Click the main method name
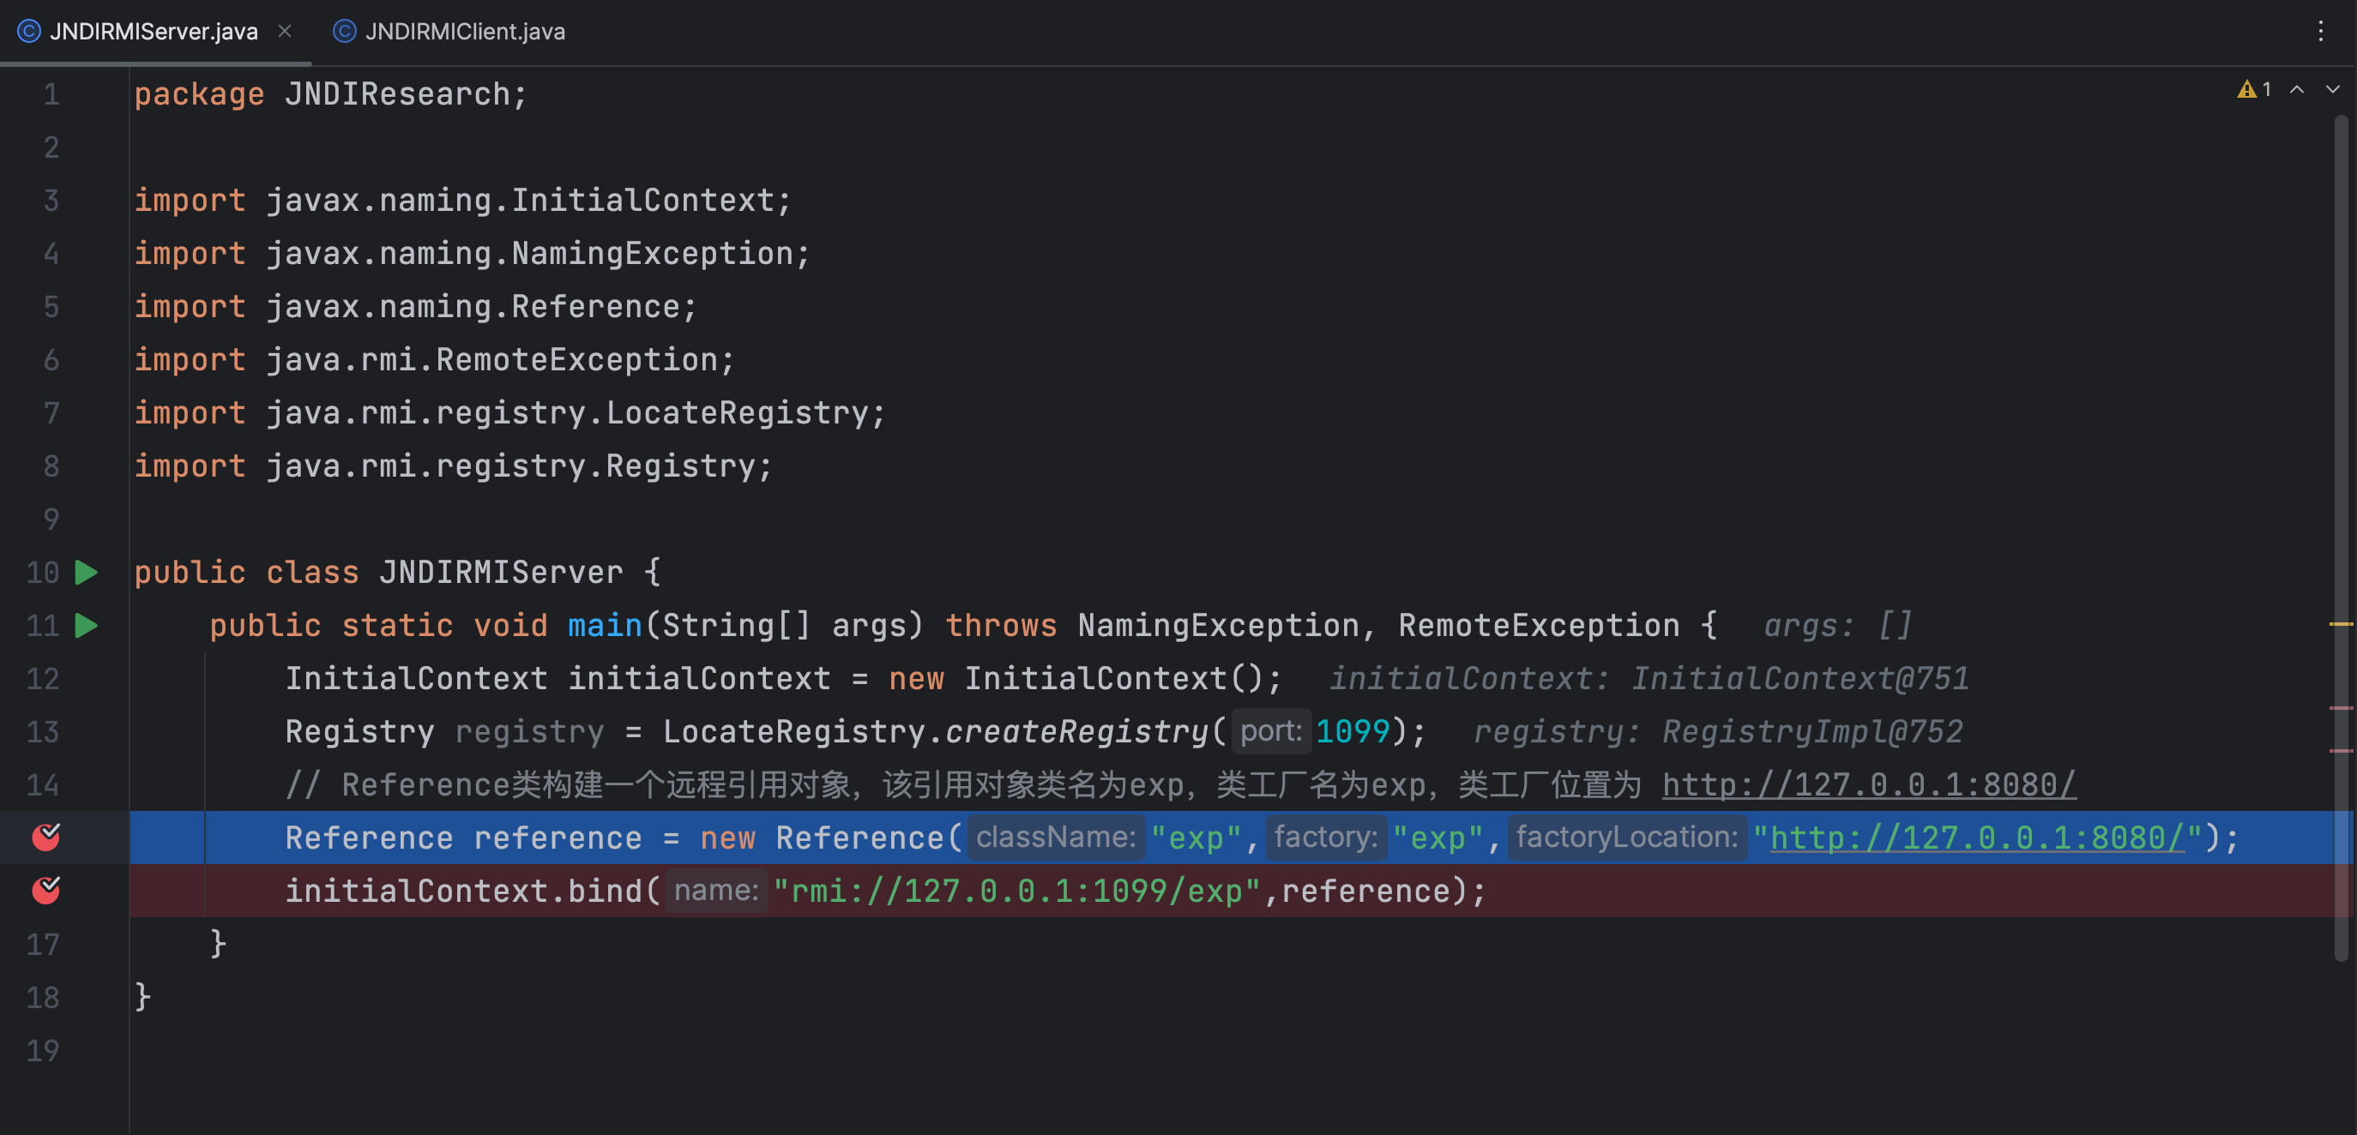 [605, 626]
